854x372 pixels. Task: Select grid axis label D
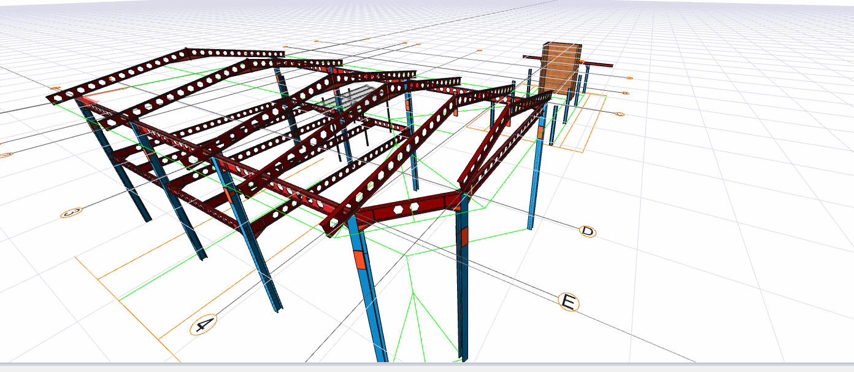587,231
